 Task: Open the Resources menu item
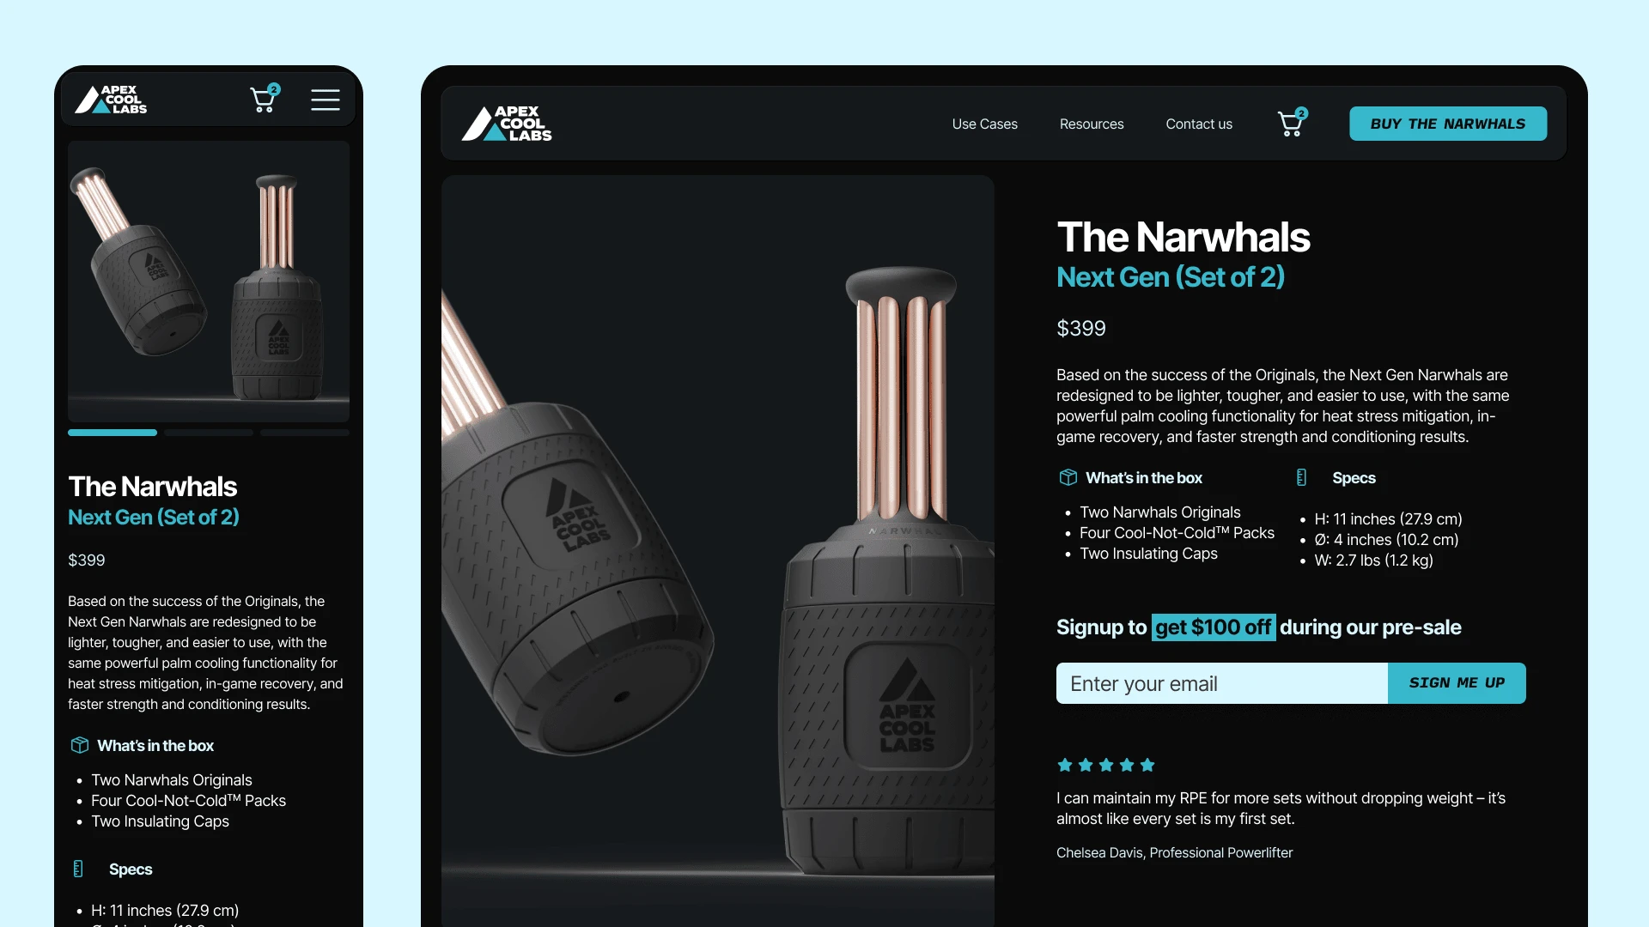[x=1092, y=124]
